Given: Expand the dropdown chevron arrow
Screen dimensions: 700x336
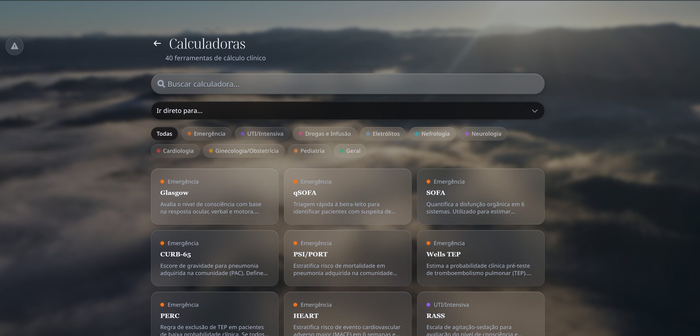Looking at the screenshot, I should tap(534, 111).
